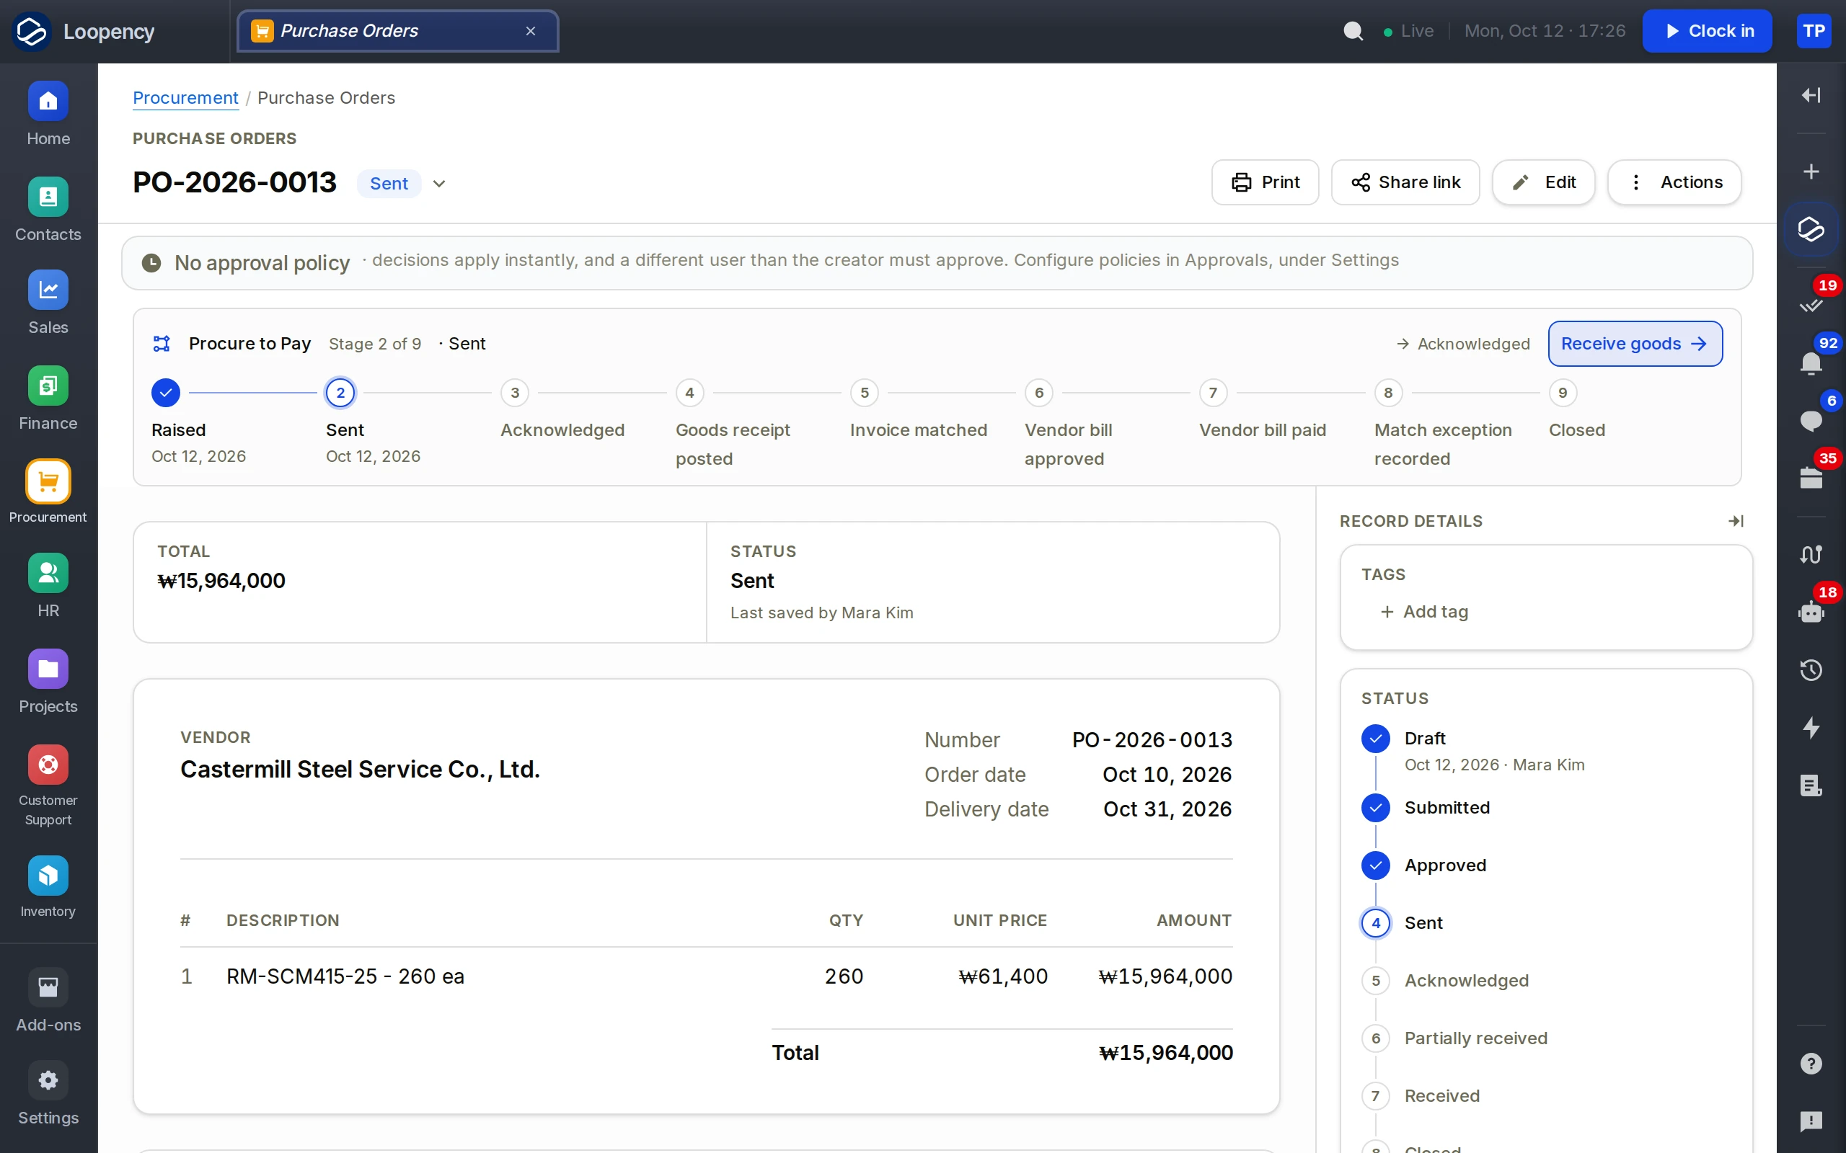The height and width of the screenshot is (1153, 1846).
Task: Open Settings from the sidebar
Action: pos(48,1095)
